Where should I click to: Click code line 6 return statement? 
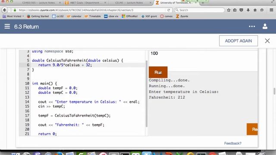65,65
